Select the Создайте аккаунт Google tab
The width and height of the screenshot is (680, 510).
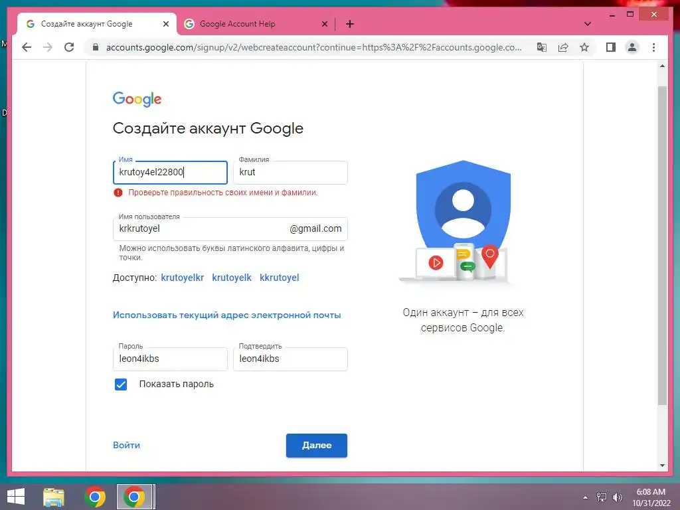click(97, 24)
